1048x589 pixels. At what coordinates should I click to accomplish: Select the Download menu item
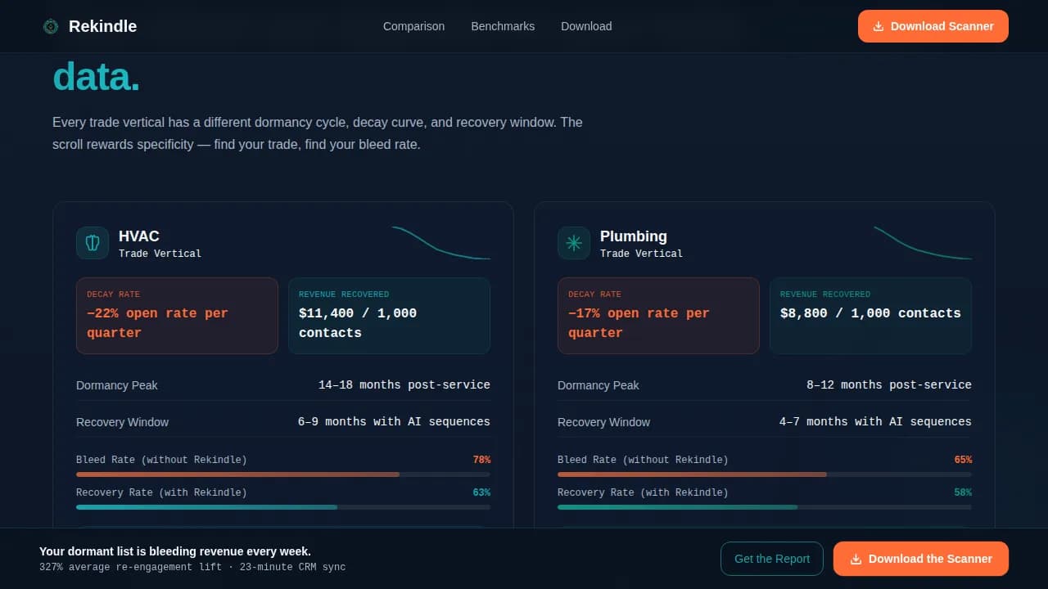click(585, 26)
